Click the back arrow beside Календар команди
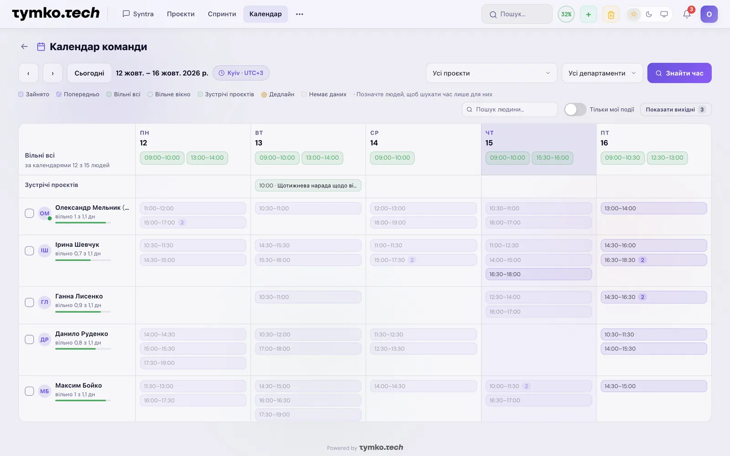 [25, 47]
